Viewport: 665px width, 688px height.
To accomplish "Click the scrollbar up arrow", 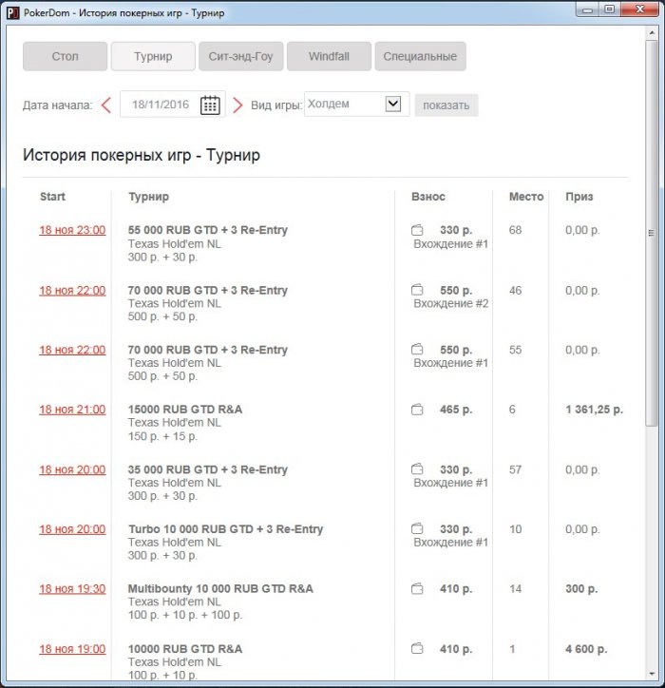I will tap(652, 33).
